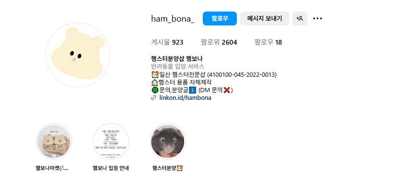Image resolution: width=419 pixels, height=193 pixels.
Task: Click the blue 팔로우 follow button
Action: pyautogui.click(x=220, y=18)
